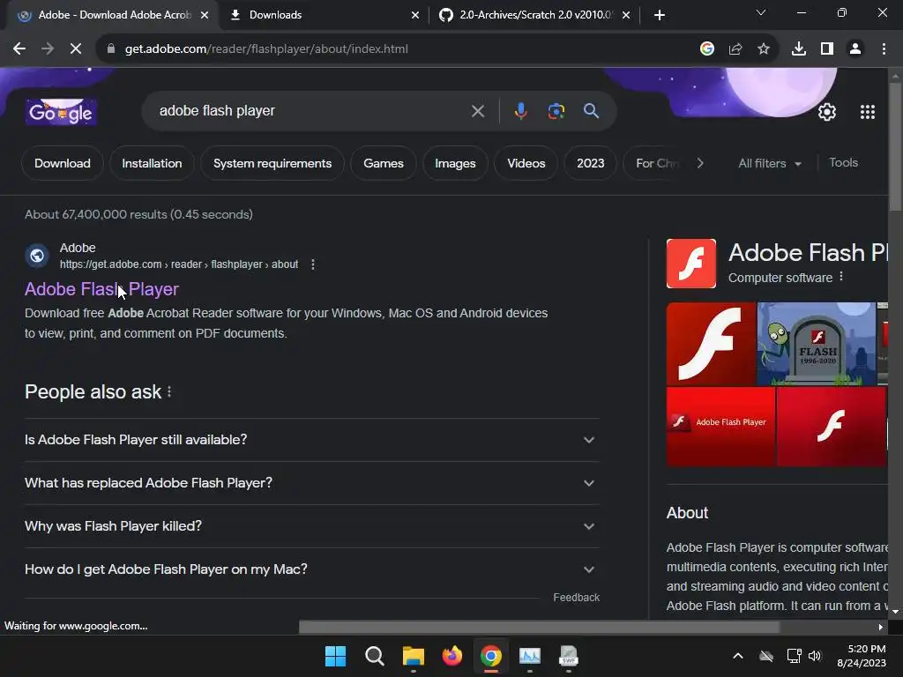
Task: Open a new browser tab
Action: (x=660, y=15)
